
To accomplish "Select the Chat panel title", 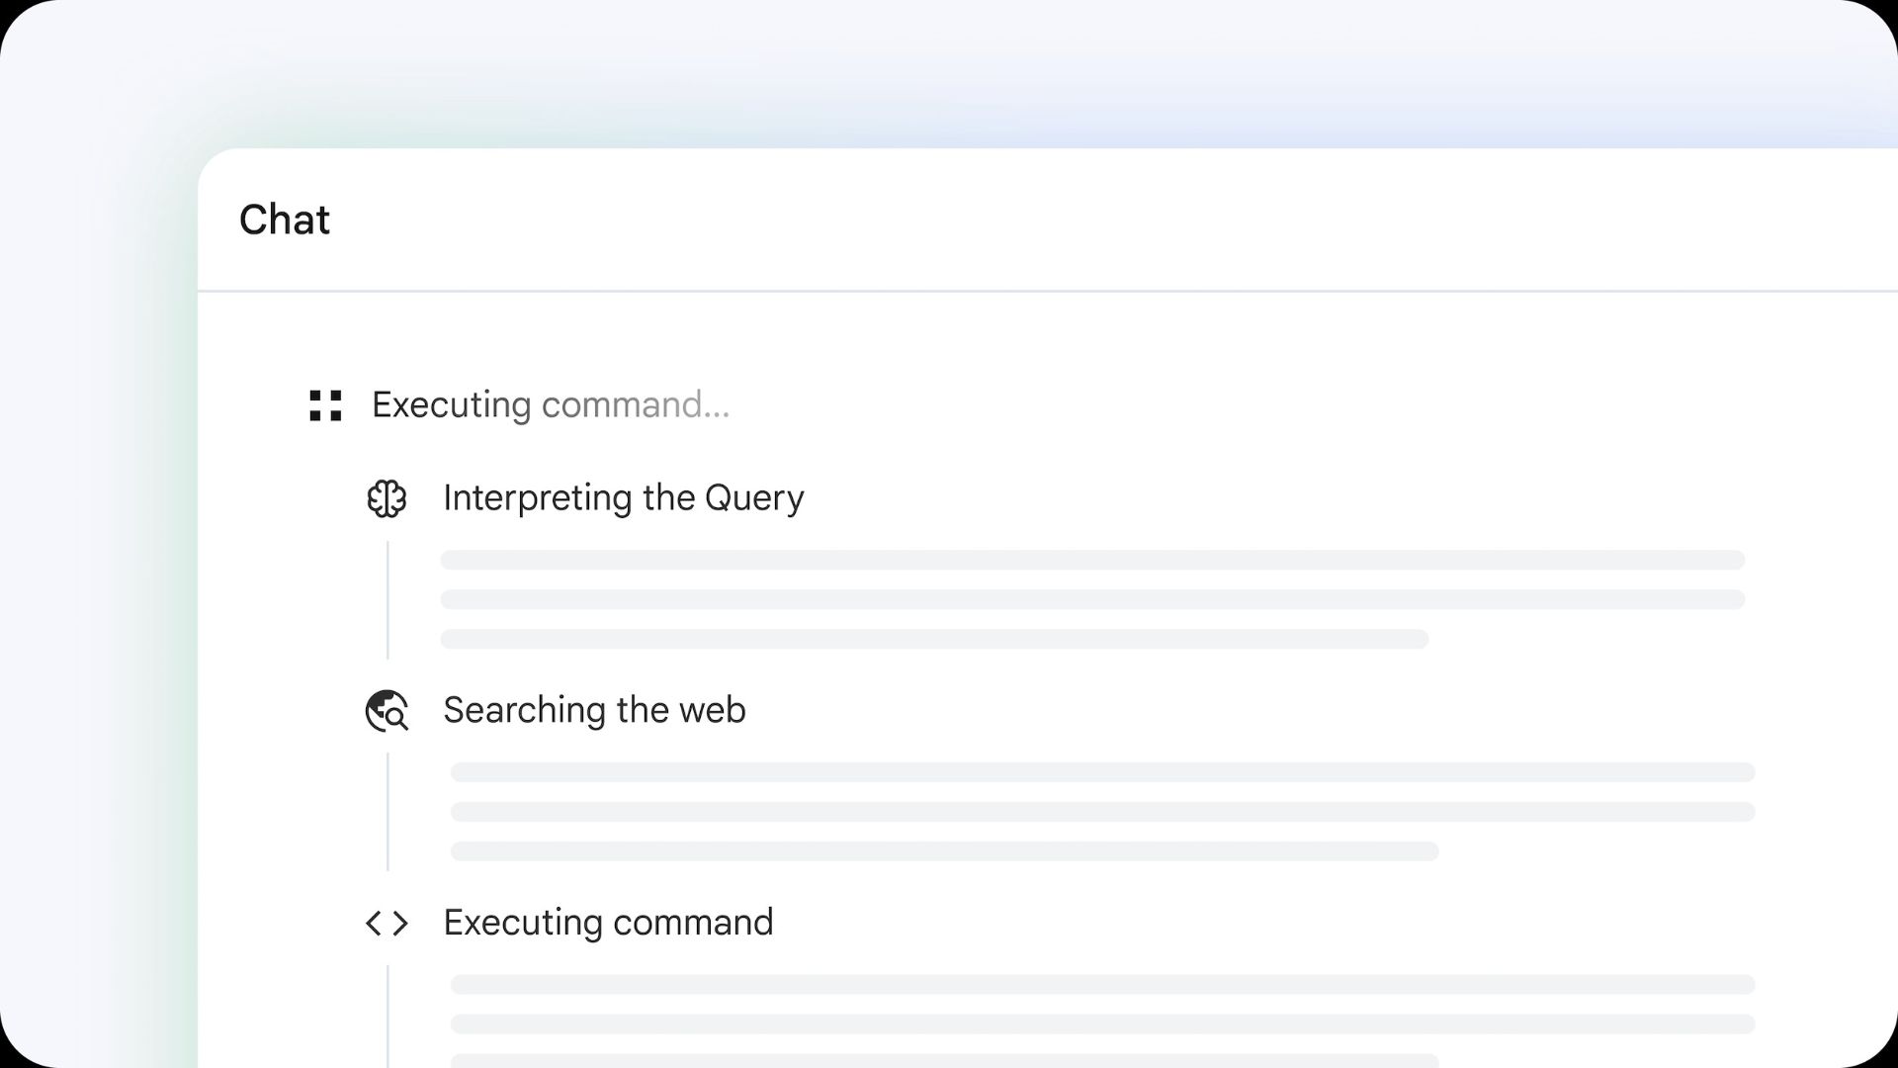I will coord(285,220).
